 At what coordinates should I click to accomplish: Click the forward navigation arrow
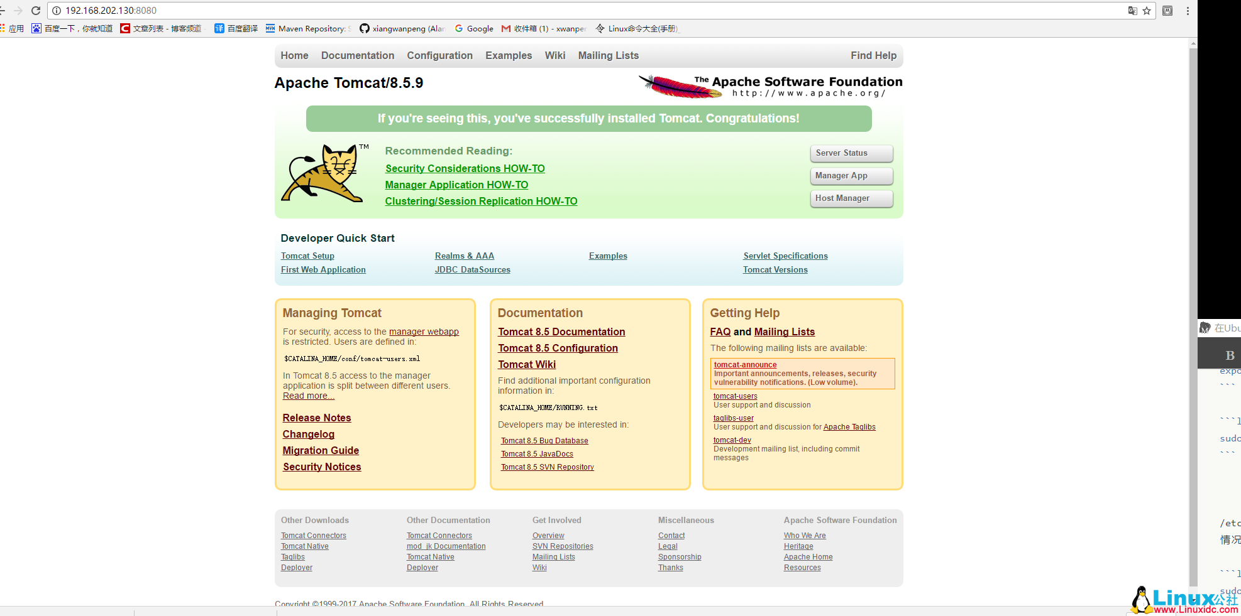(18, 11)
